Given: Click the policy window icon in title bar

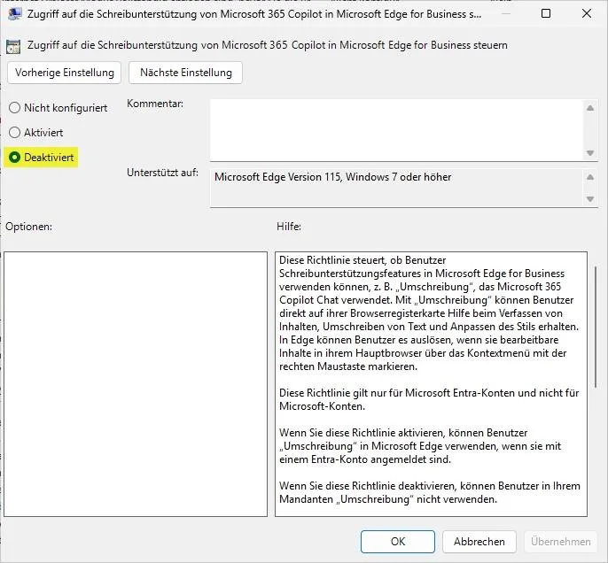Looking at the screenshot, I should point(15,14).
